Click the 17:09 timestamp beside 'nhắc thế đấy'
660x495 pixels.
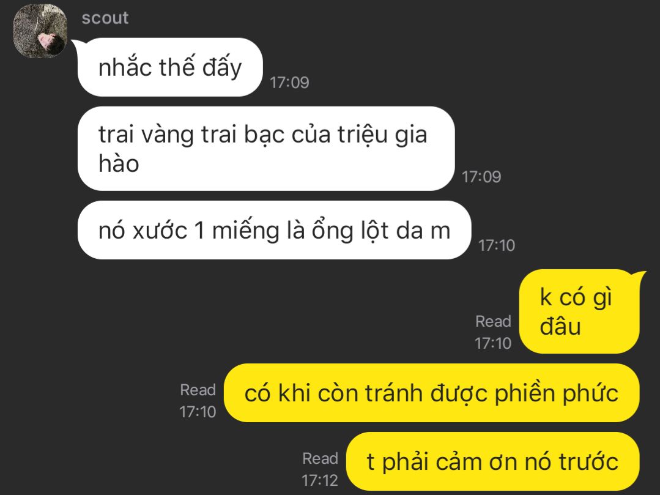tap(289, 83)
